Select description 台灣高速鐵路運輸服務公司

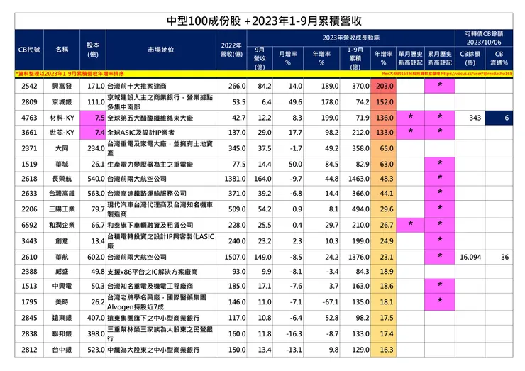(x=147, y=194)
